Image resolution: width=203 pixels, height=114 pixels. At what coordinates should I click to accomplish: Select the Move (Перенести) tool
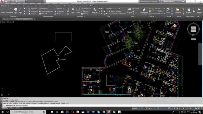click(33, 9)
